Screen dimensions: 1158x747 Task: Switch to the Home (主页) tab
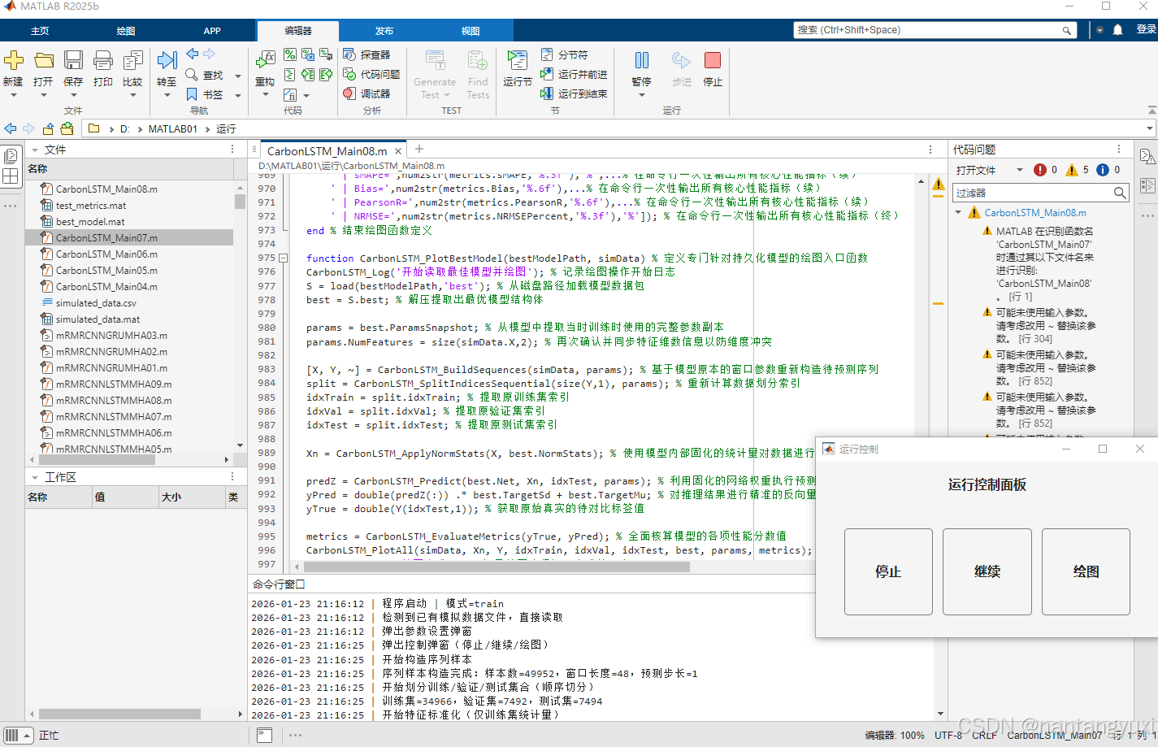point(40,31)
